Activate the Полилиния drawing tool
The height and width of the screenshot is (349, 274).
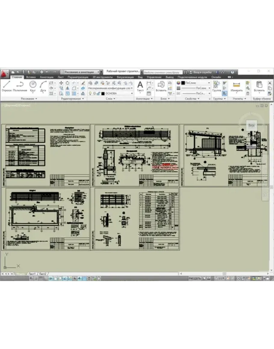pos(20,86)
